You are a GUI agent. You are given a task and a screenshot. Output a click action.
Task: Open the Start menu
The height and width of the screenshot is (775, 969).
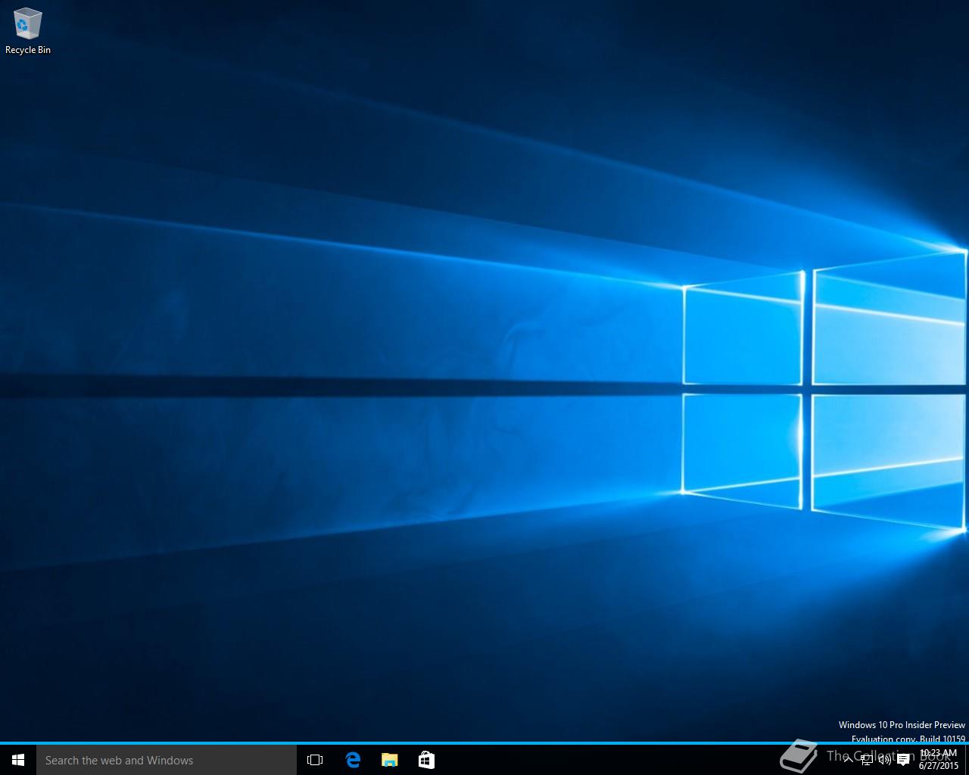coord(18,760)
